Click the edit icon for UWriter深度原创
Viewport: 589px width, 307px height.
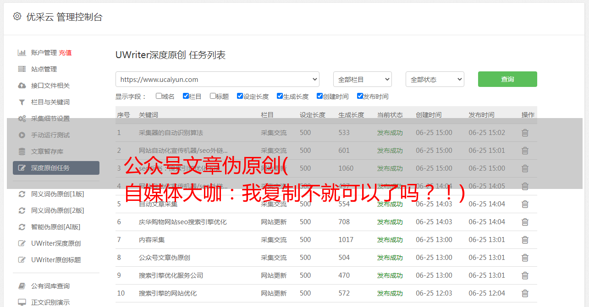[x=22, y=243]
